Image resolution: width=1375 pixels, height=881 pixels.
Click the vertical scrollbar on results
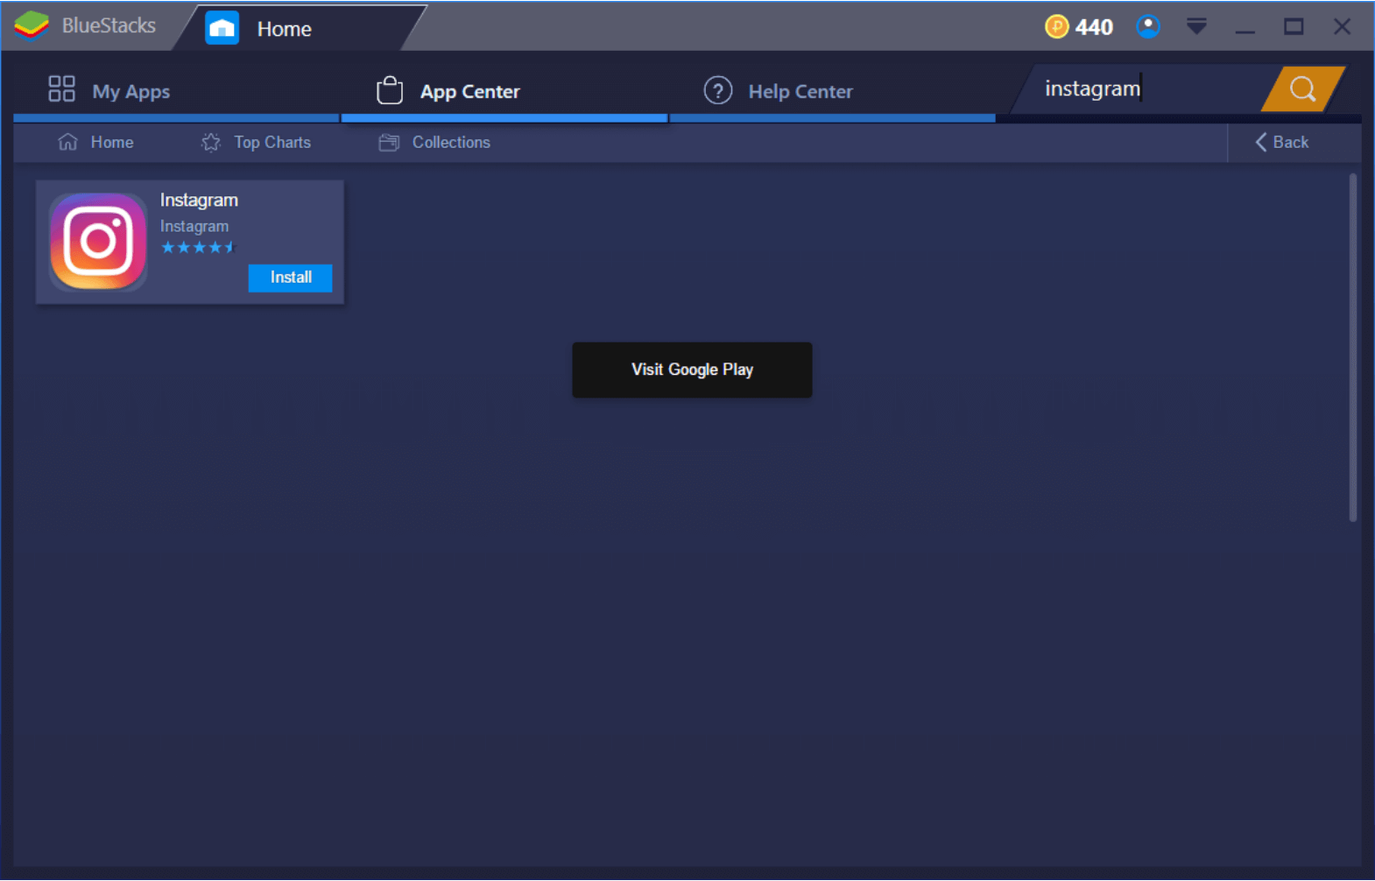tap(1352, 348)
